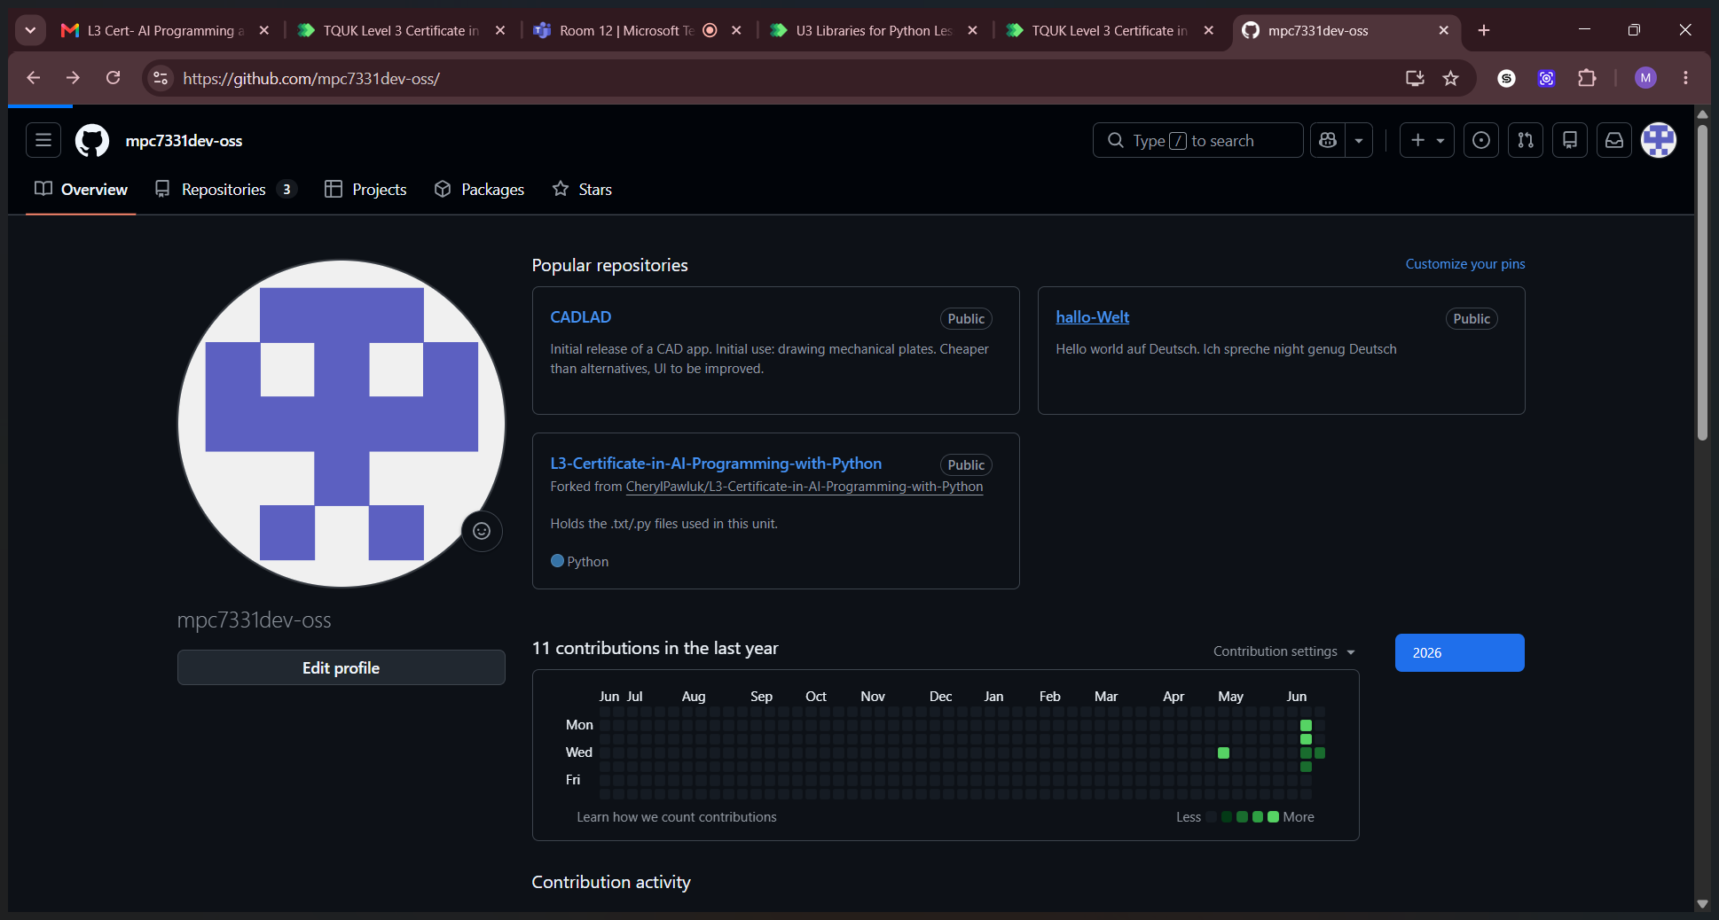
Task: Open the CherylPawluk forked-from source link
Action: 805,487
